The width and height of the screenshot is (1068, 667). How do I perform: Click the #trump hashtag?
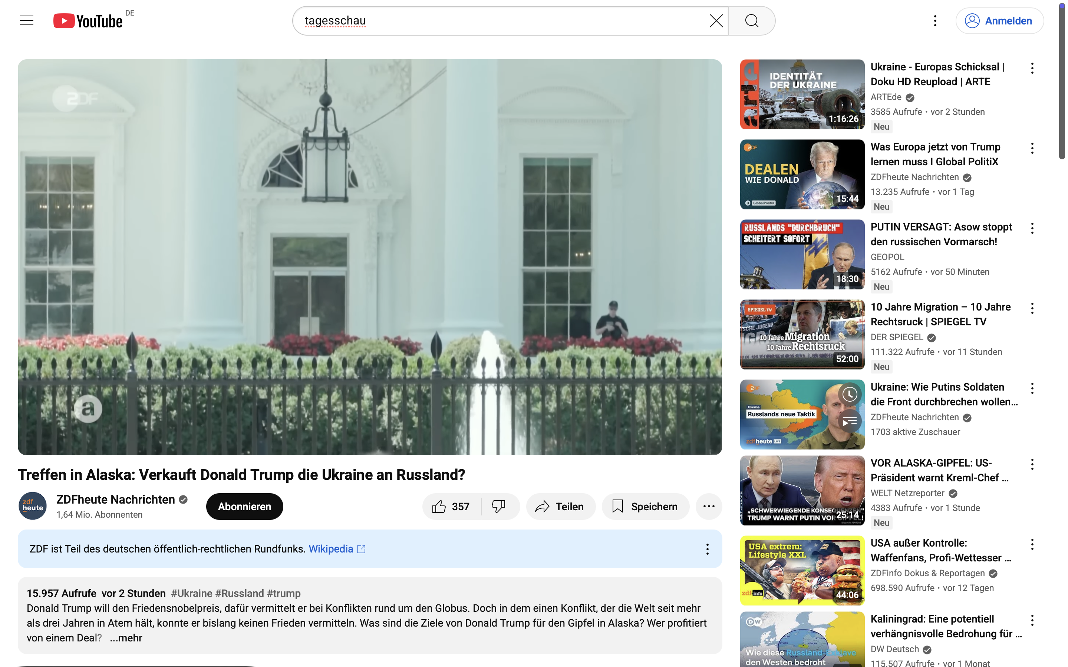[x=283, y=593]
